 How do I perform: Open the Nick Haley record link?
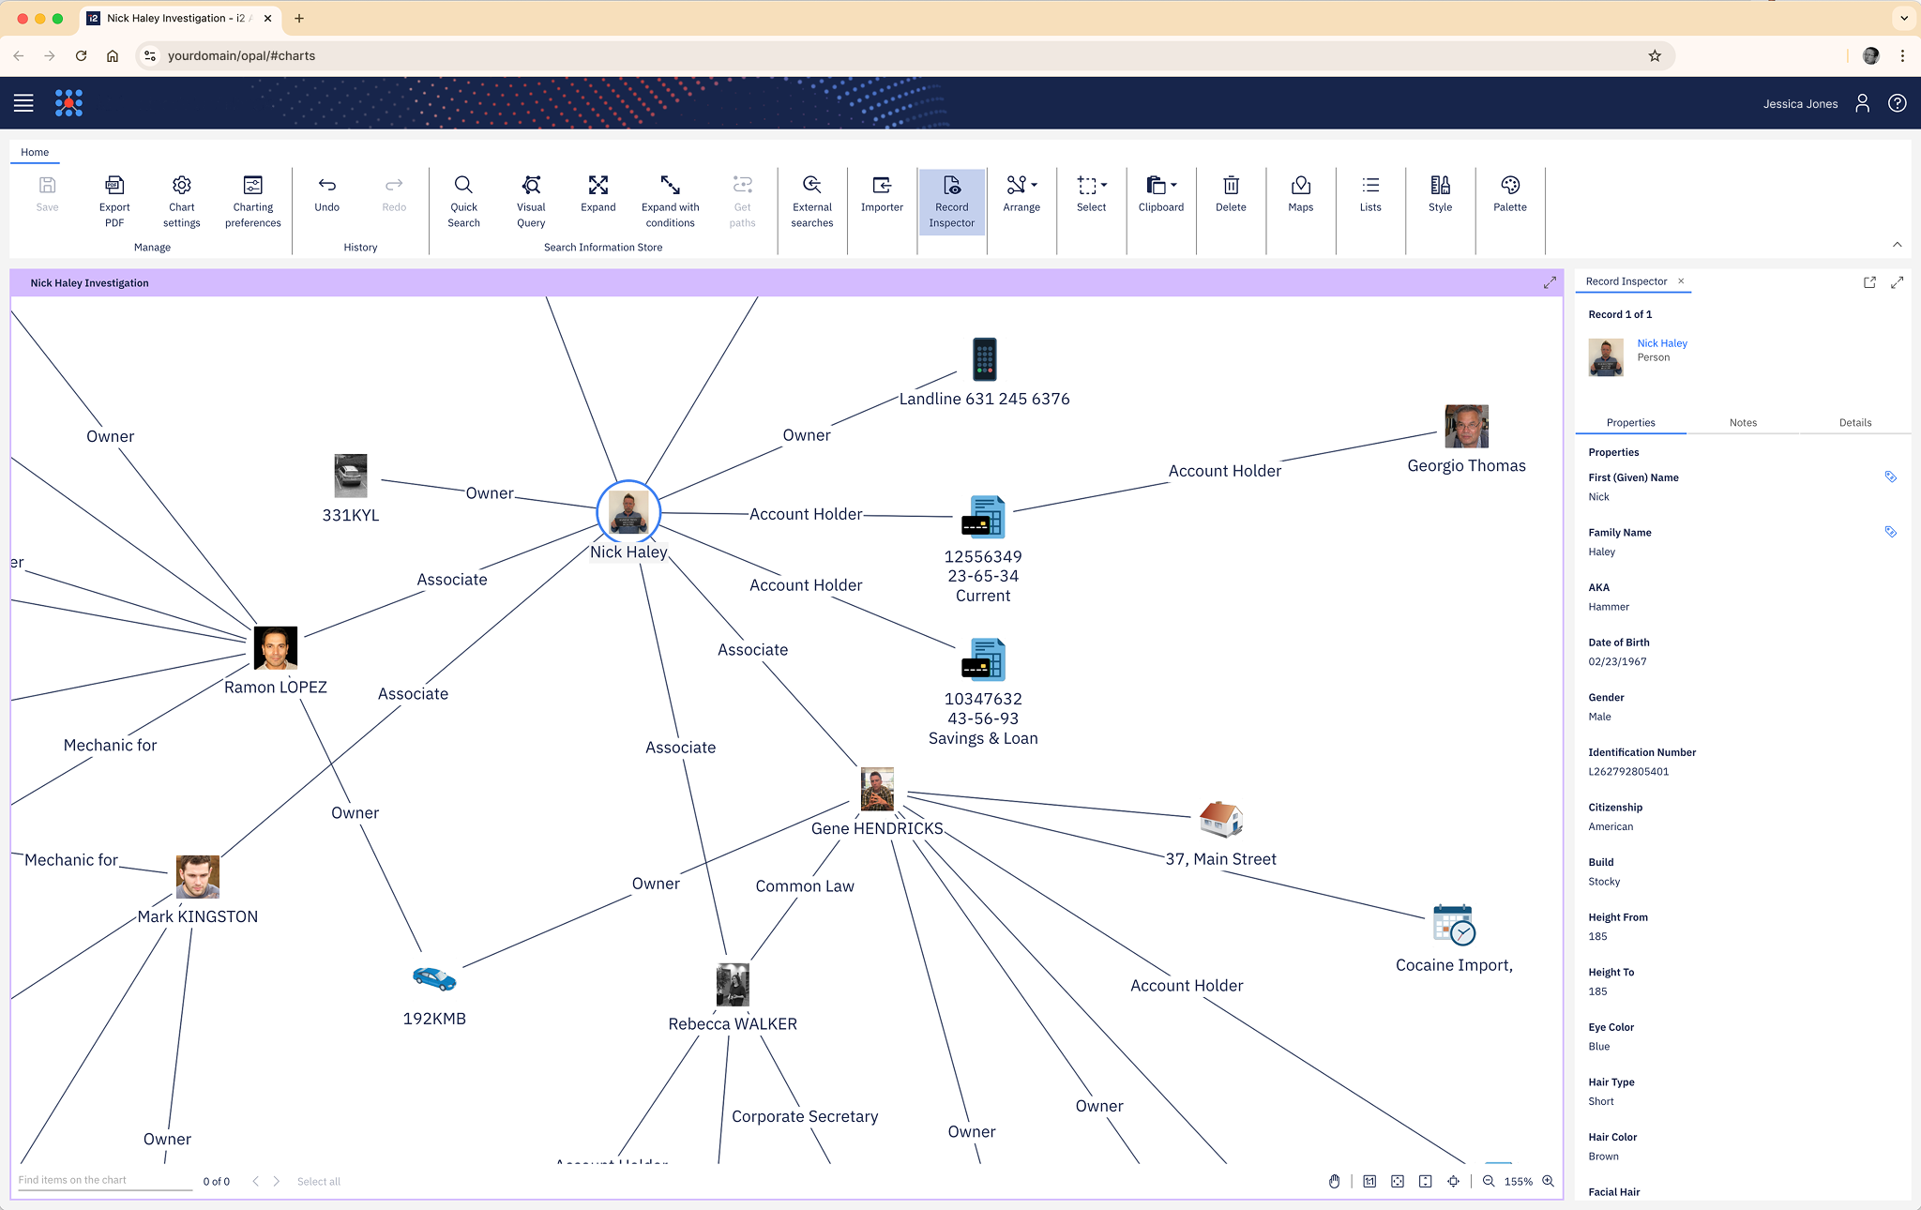1662,343
